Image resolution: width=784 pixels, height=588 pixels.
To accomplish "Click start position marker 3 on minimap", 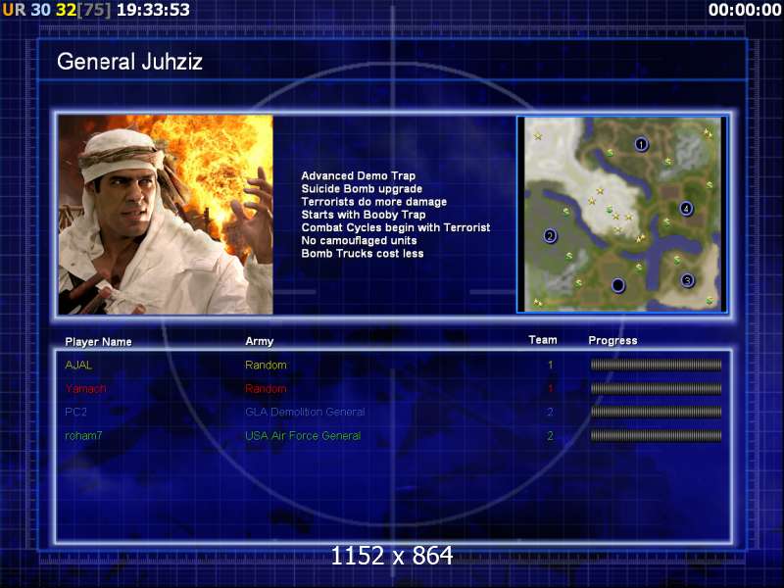I will coord(688,280).
